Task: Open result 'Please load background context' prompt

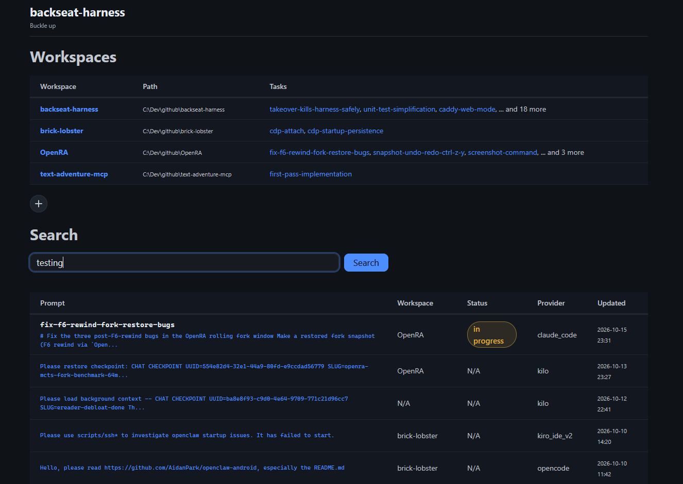Action: point(194,403)
